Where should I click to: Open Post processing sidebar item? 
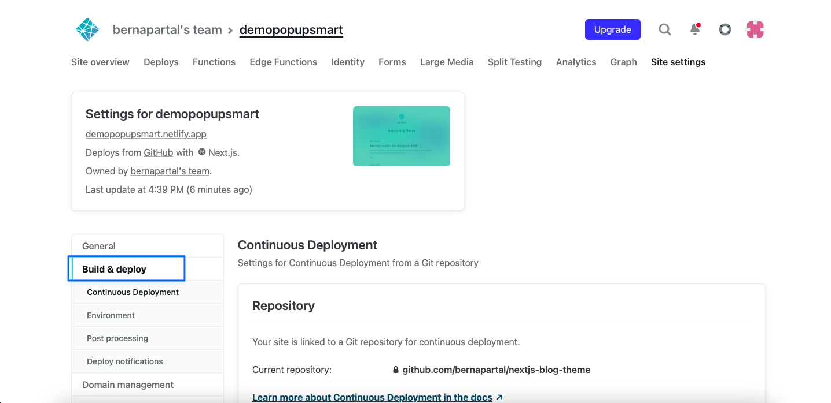pos(148,338)
